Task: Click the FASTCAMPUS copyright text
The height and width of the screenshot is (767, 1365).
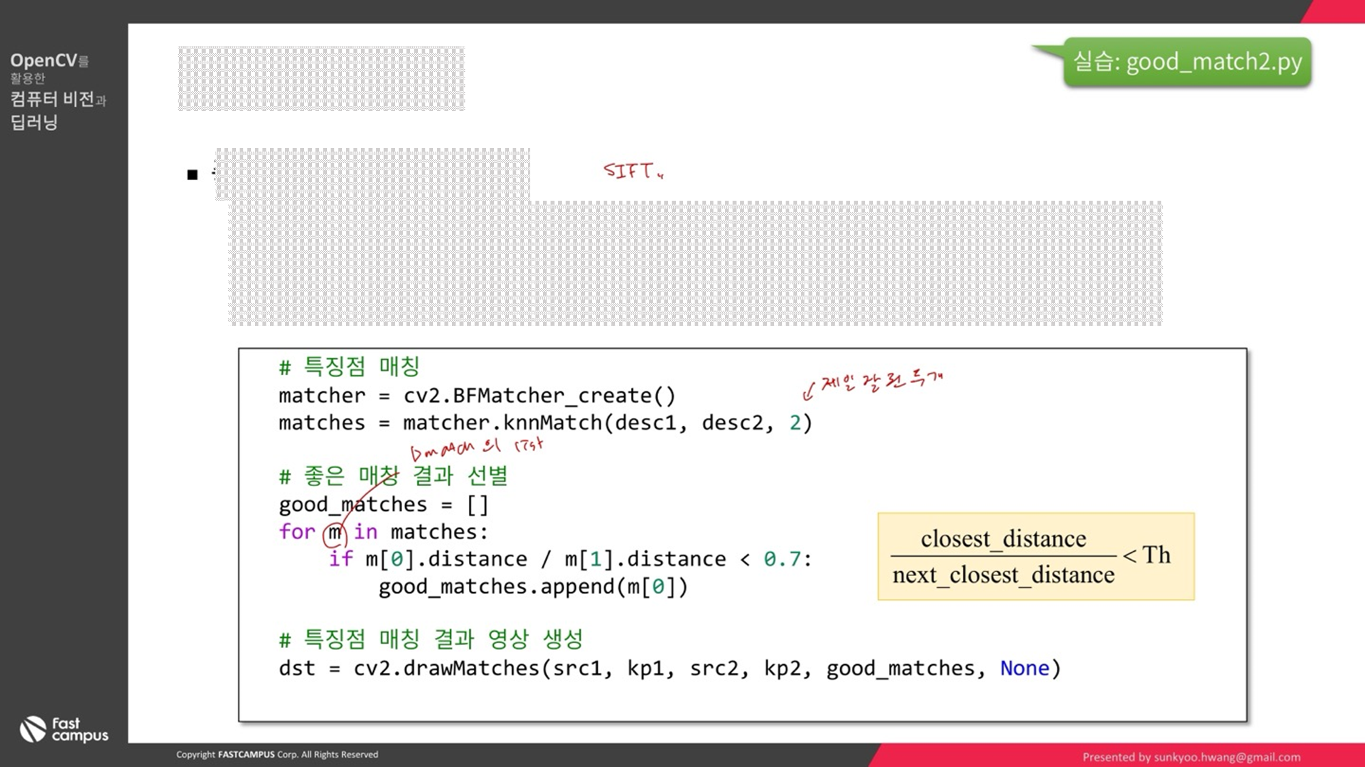Action: (x=277, y=754)
